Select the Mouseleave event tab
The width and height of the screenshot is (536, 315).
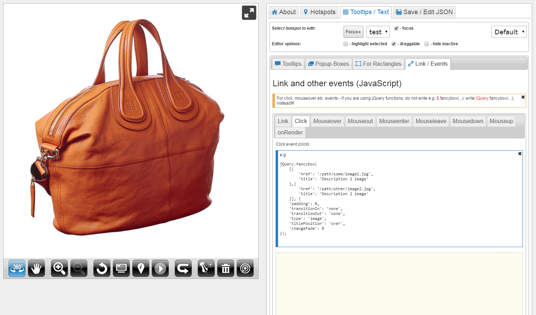click(x=431, y=121)
